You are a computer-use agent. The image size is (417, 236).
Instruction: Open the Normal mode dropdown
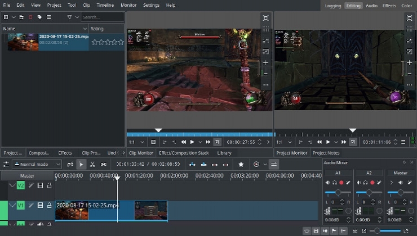pos(37,165)
